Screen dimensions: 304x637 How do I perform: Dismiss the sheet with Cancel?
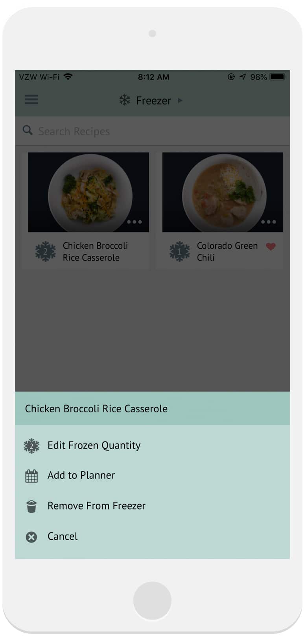click(63, 536)
